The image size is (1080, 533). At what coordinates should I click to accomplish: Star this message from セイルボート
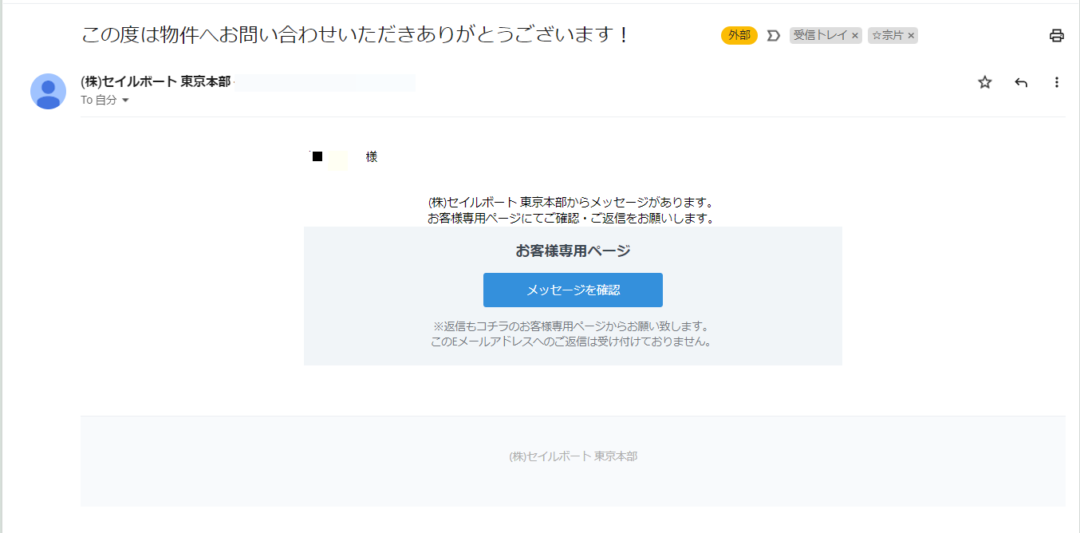[x=985, y=82]
